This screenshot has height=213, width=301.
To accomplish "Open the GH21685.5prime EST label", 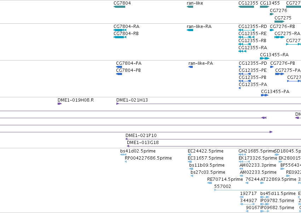I will click(x=257, y=151).
